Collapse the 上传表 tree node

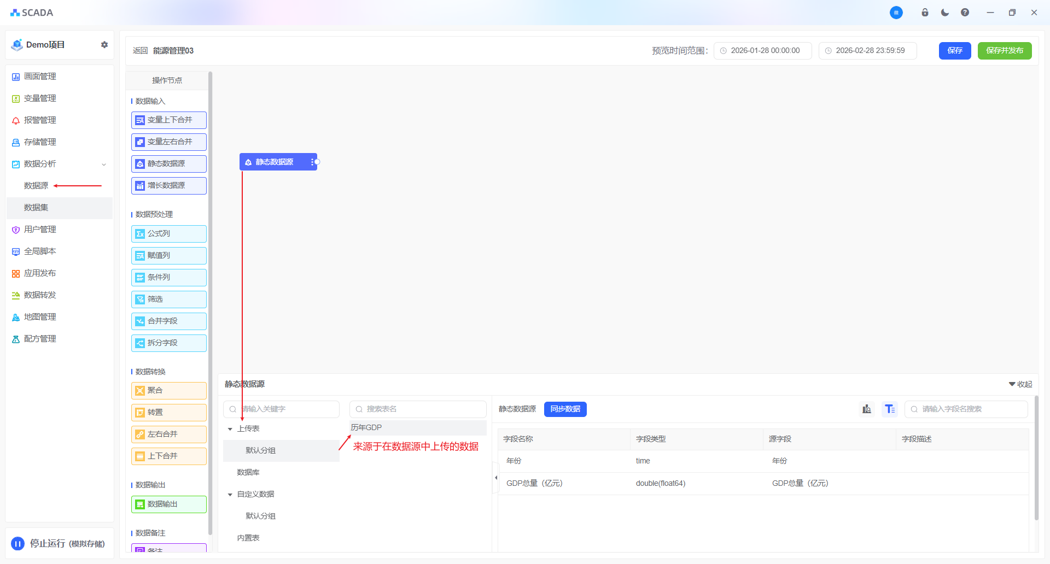pos(230,429)
